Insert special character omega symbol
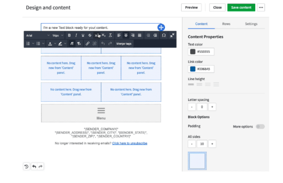 (164, 35)
